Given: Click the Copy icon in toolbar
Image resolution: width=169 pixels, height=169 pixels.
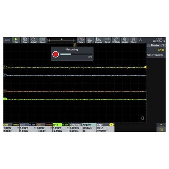Looking at the screenshot, I should (x=25, y=40).
